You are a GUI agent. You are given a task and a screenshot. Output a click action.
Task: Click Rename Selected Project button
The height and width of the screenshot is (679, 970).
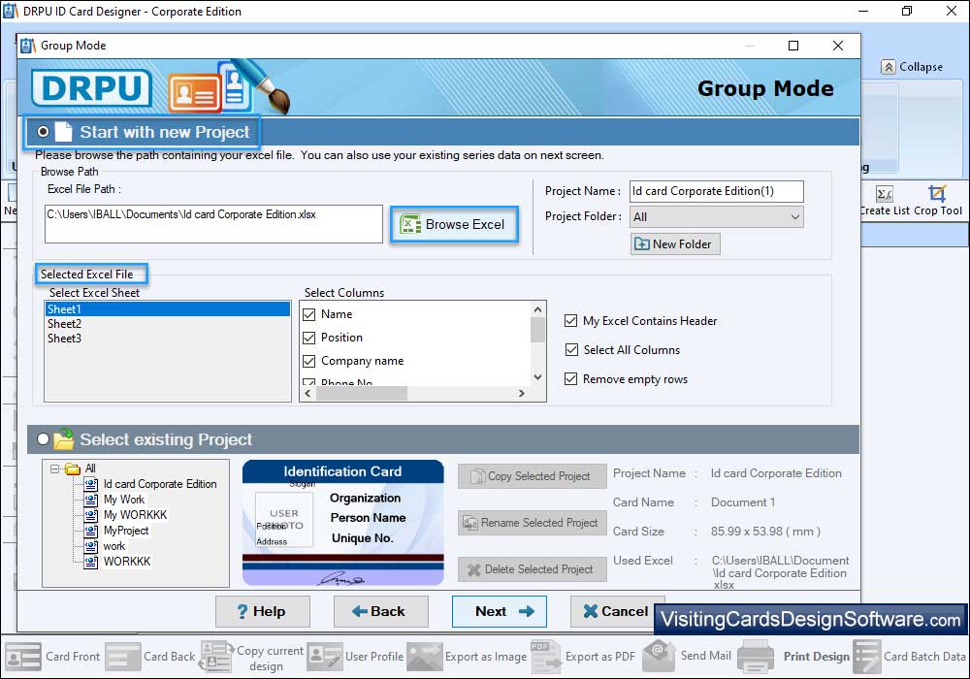pos(532,523)
